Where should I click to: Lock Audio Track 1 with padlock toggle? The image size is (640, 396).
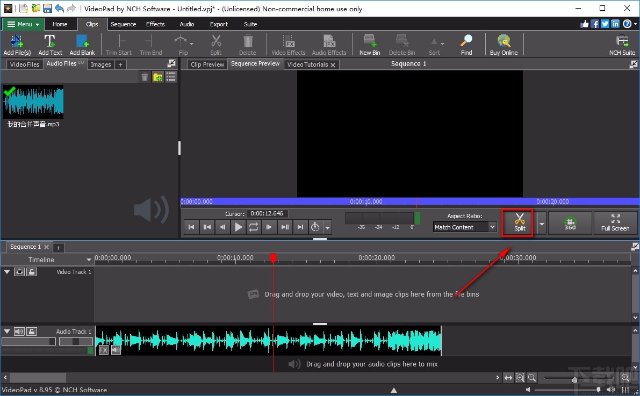coord(31,331)
